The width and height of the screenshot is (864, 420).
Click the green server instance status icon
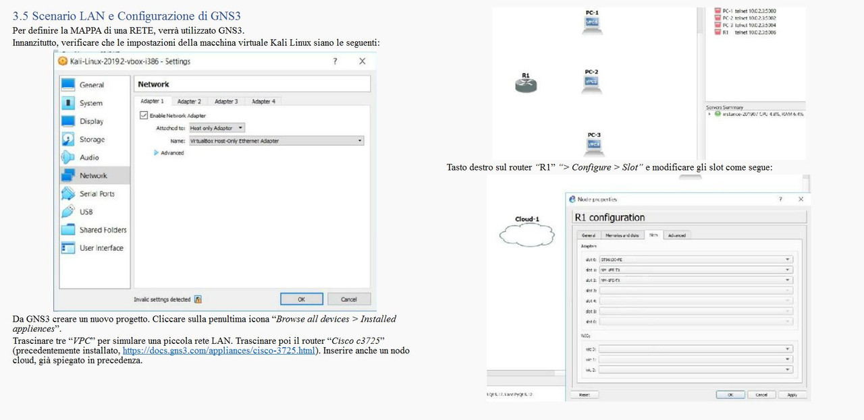[718, 114]
